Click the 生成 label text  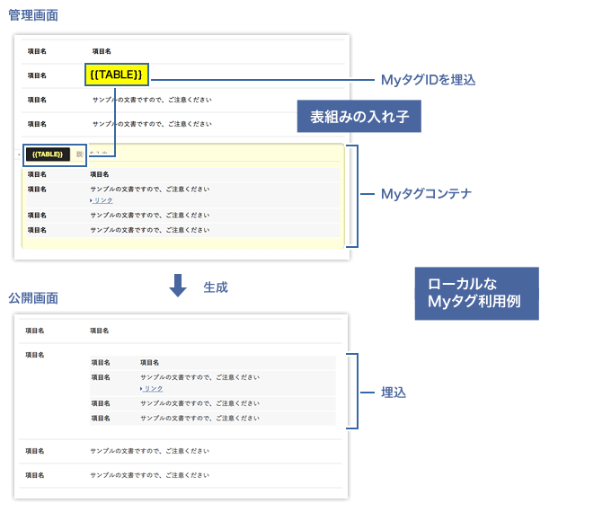click(216, 287)
